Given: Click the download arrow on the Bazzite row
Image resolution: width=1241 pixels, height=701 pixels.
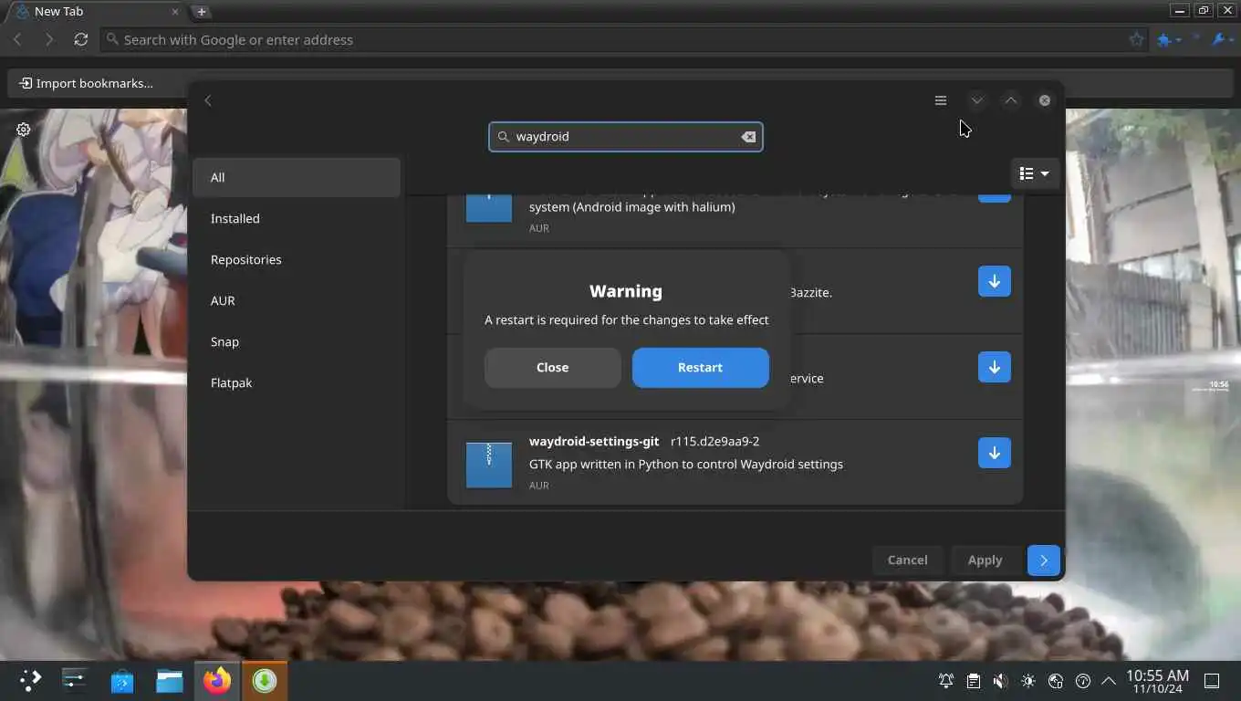Looking at the screenshot, I should (x=995, y=281).
